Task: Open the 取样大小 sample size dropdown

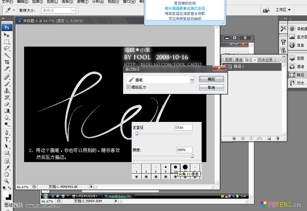Action: click(x=73, y=10)
